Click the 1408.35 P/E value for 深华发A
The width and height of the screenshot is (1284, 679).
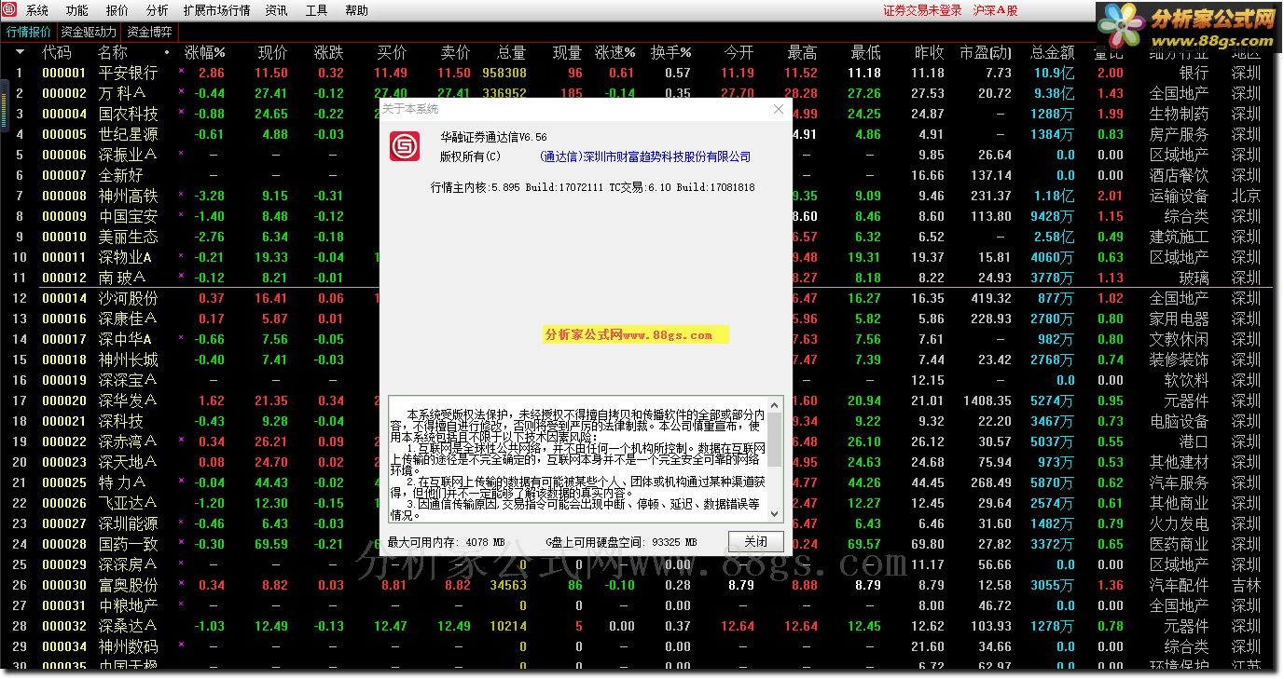coord(987,401)
